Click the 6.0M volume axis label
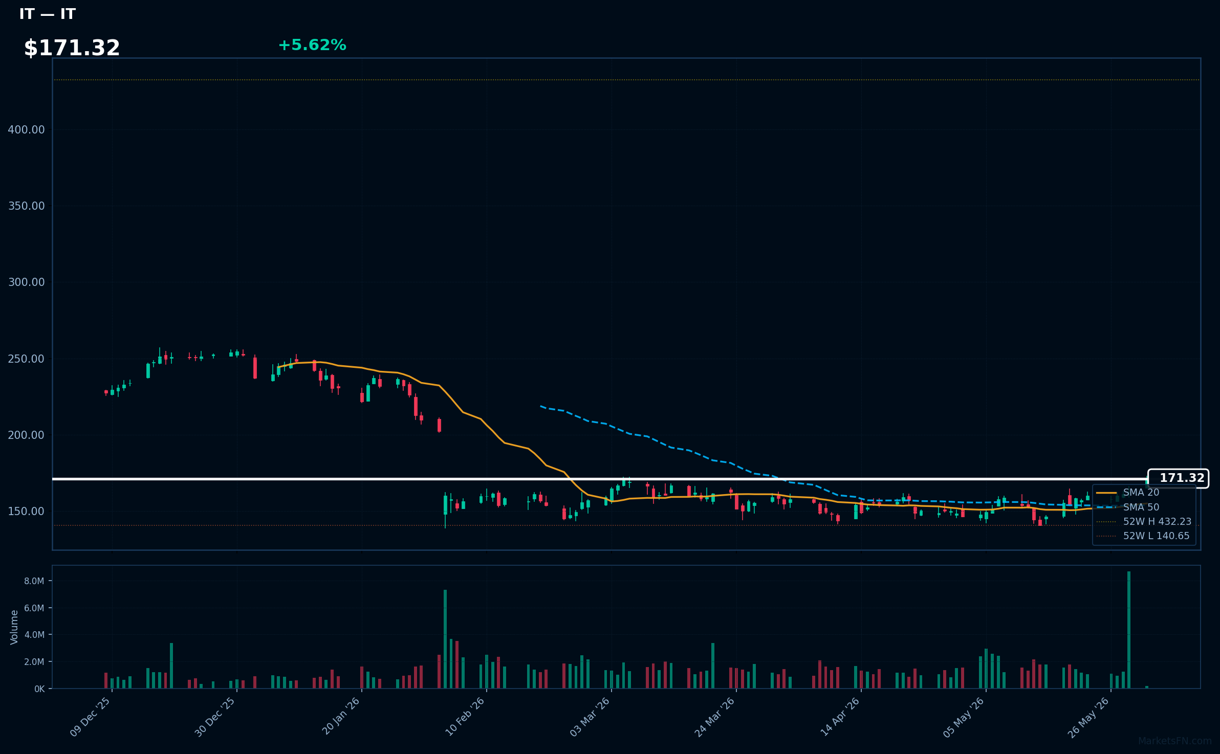Screen dimensions: 1220x754 tap(34, 608)
